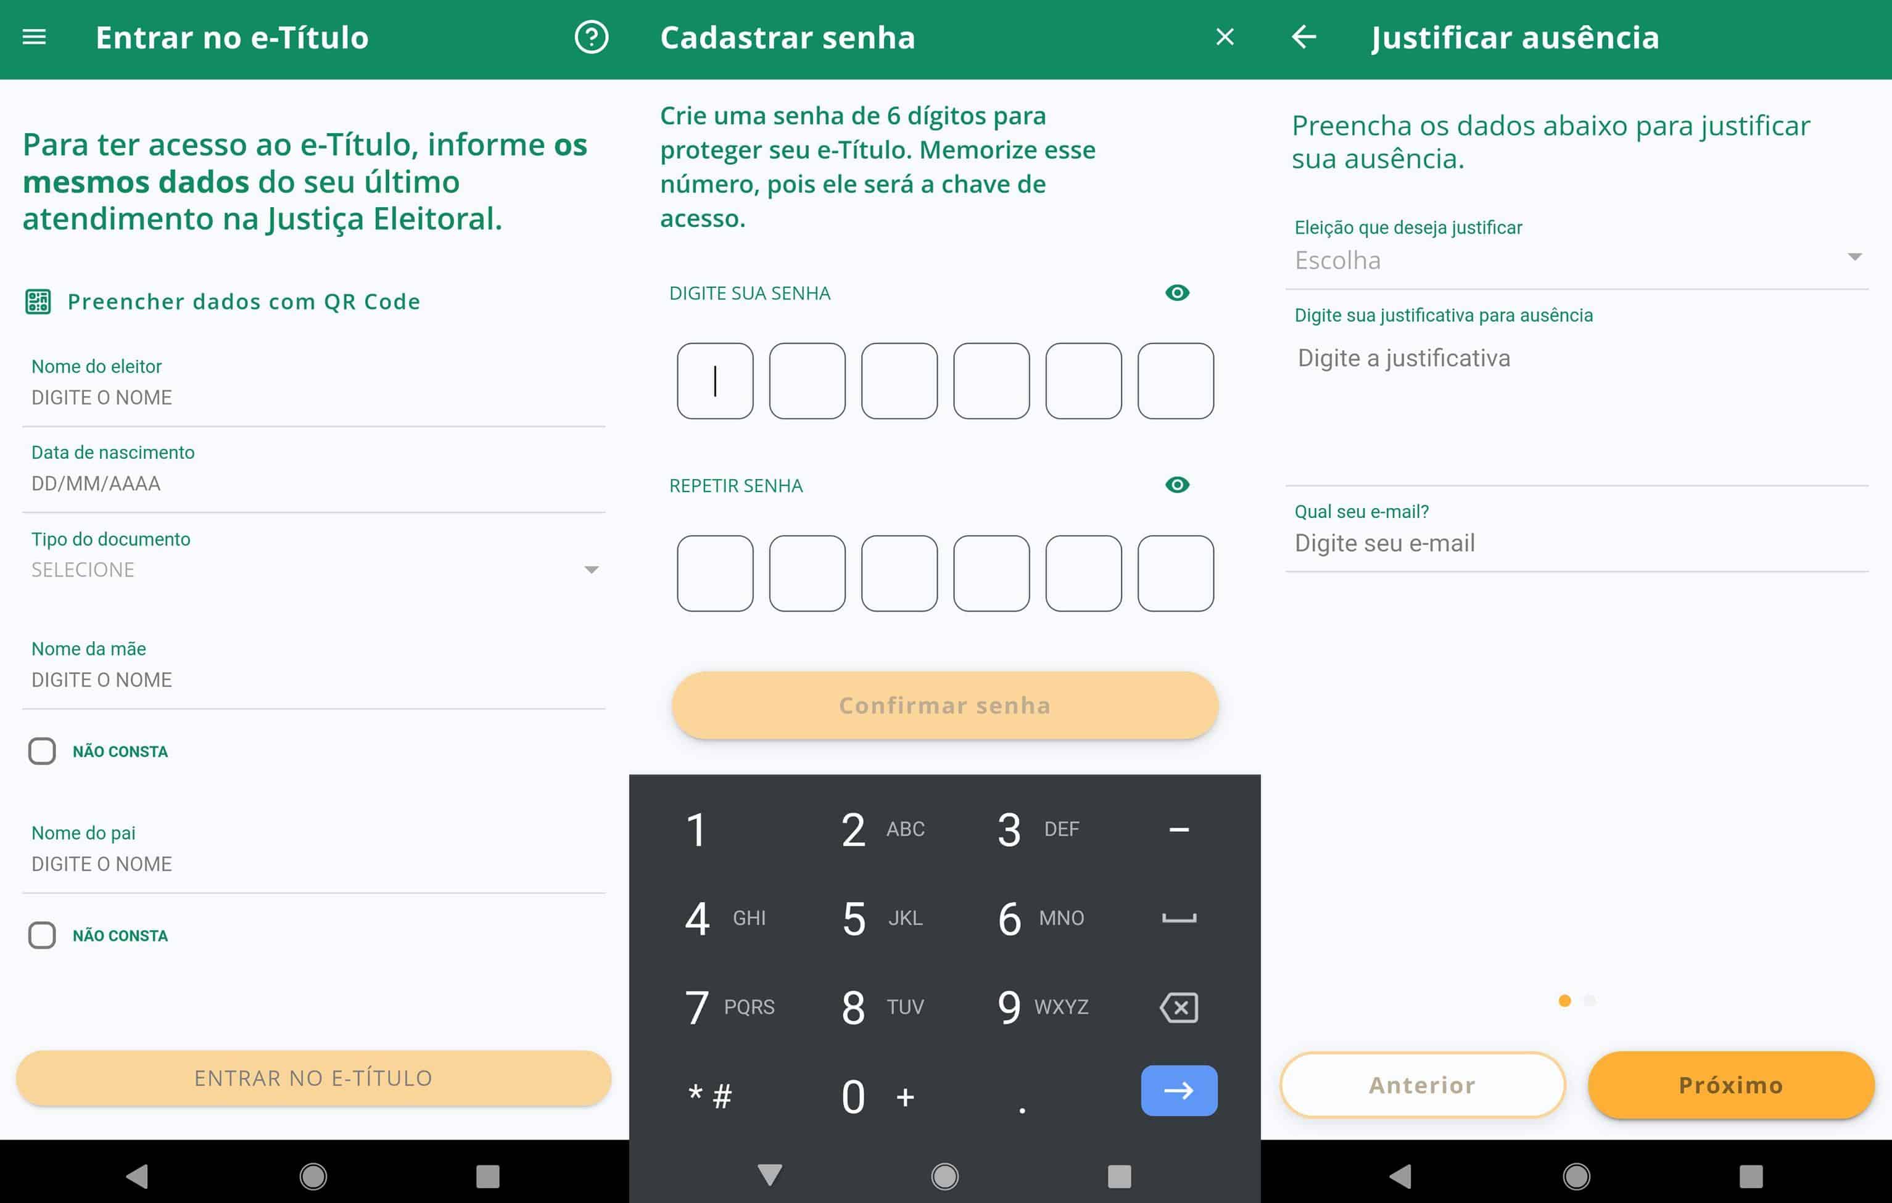Tap Android recents button on Entrar no e-Título screen
This screenshot has height=1203, width=1892.
click(x=487, y=1175)
